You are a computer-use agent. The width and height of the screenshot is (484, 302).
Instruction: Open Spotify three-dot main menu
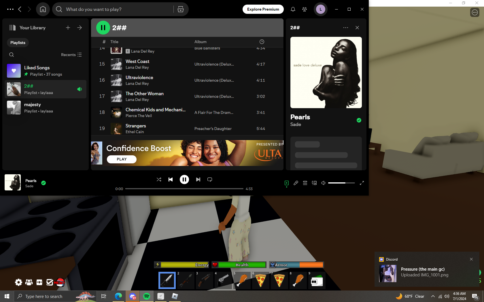pos(10,9)
